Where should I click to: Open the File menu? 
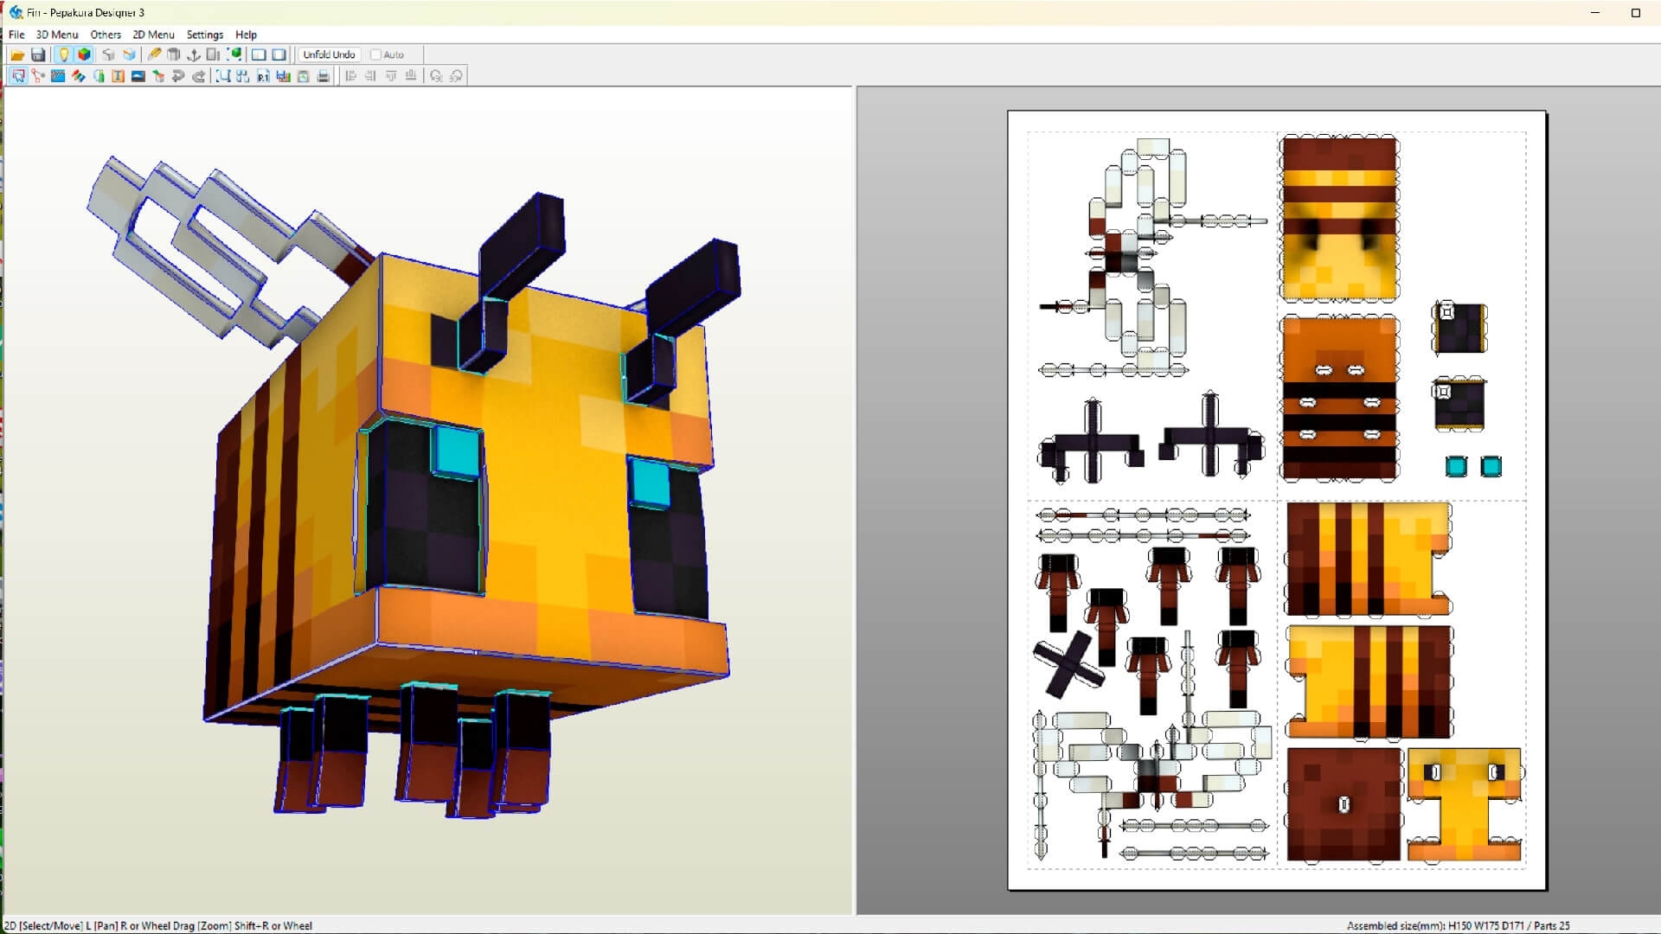(16, 35)
